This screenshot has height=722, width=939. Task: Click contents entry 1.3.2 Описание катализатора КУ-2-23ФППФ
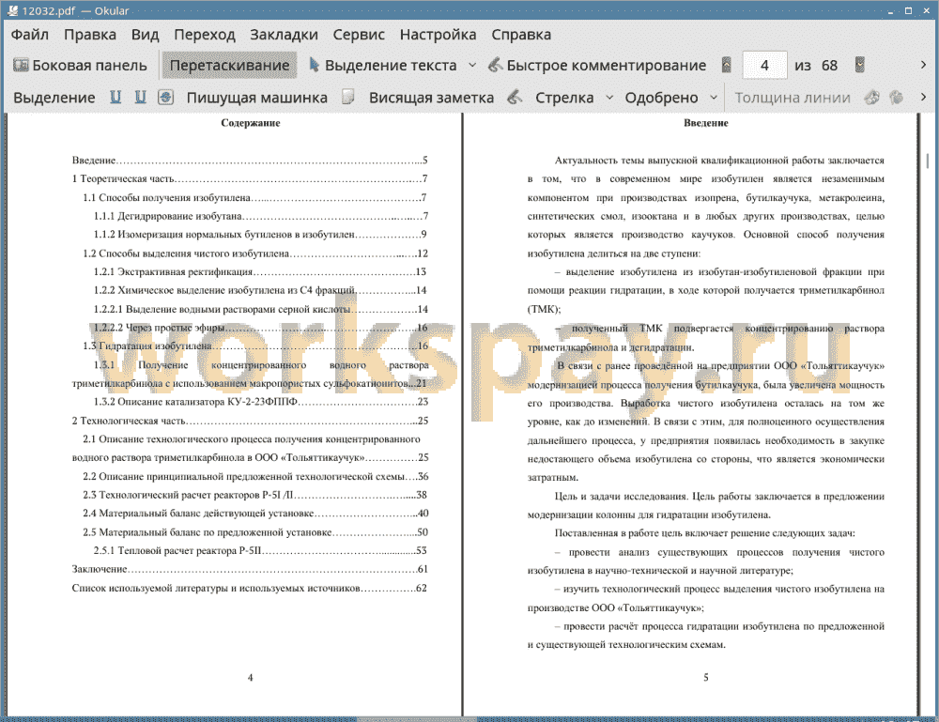coord(261,402)
